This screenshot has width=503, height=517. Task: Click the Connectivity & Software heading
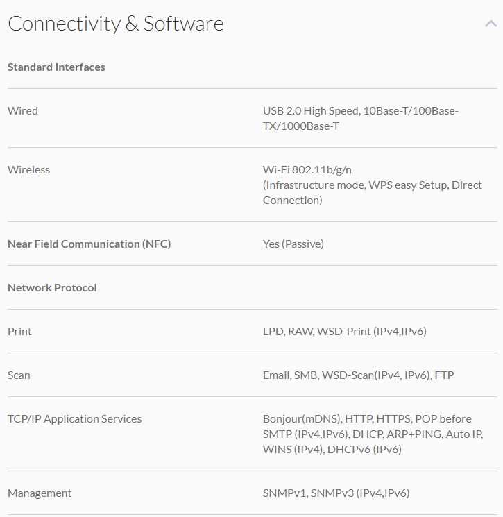[115, 24]
